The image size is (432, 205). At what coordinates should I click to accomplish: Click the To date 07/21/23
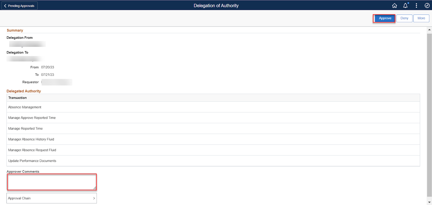point(48,75)
